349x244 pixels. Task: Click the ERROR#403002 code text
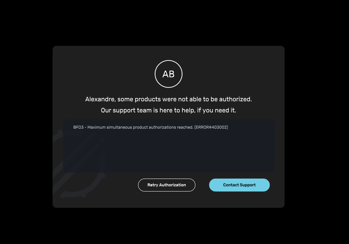tap(211, 127)
